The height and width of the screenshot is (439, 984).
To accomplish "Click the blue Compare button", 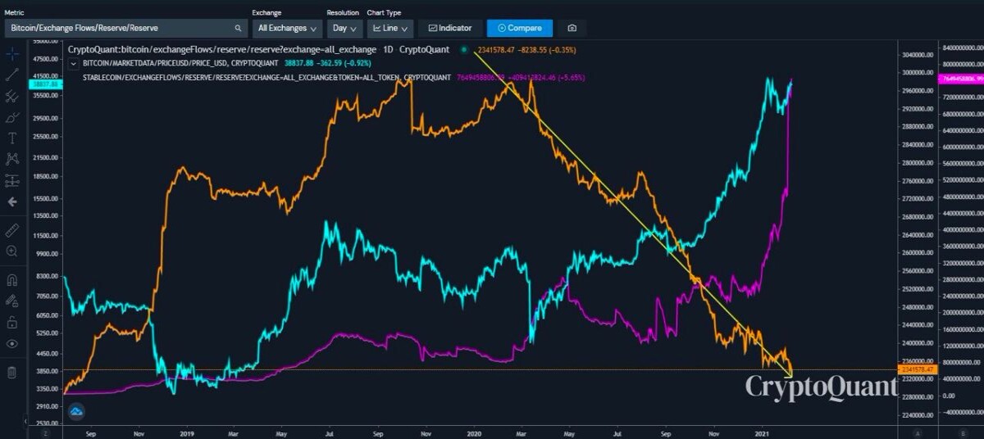I will click(520, 28).
